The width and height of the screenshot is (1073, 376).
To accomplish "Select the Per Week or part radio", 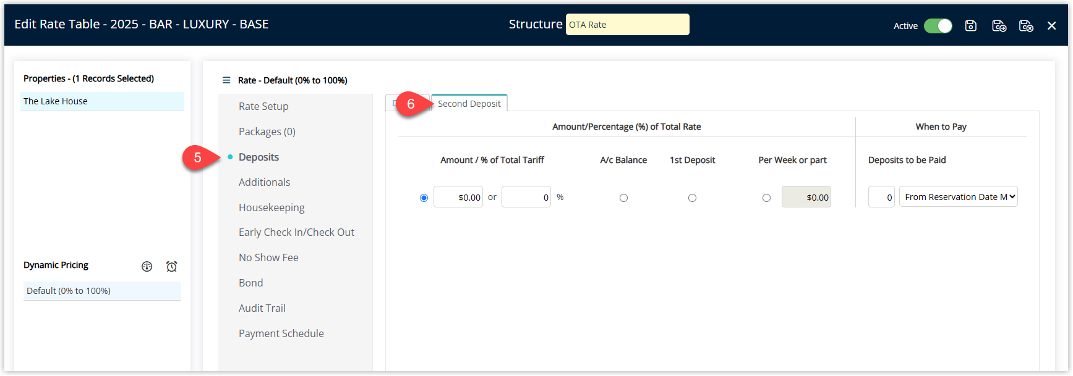I will 766,198.
